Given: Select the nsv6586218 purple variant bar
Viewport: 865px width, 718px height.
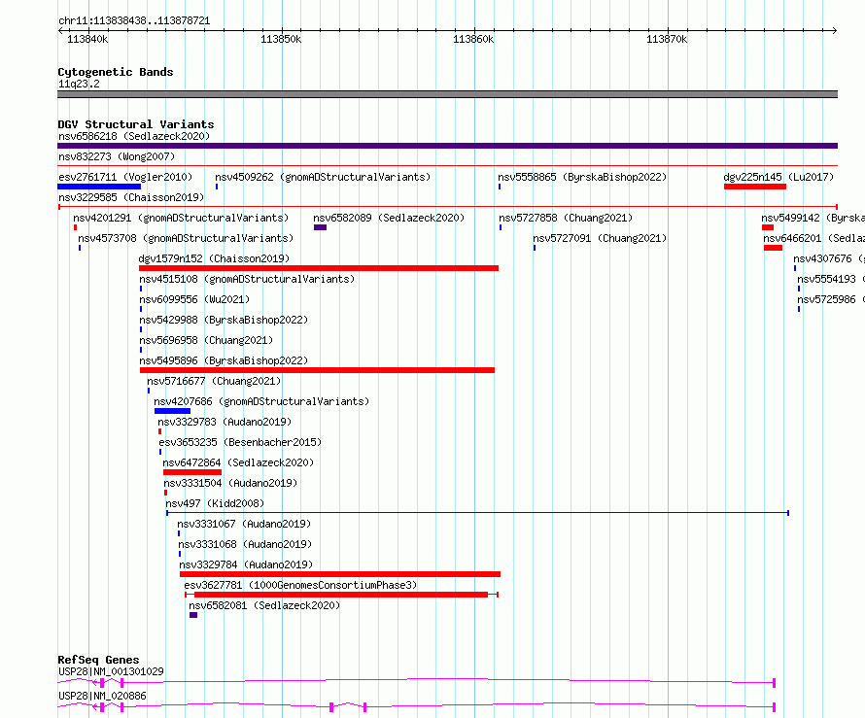Looking at the screenshot, I should (447, 146).
